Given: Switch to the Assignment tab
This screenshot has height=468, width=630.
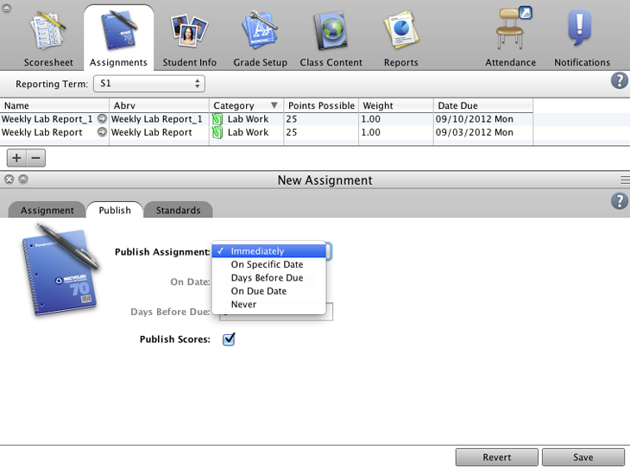Looking at the screenshot, I should [x=47, y=210].
